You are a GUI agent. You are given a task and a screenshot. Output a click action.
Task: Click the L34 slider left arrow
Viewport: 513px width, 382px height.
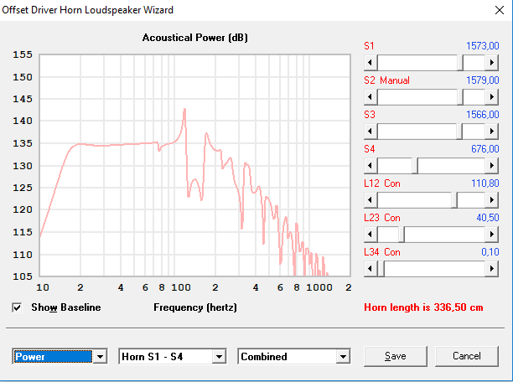point(370,269)
